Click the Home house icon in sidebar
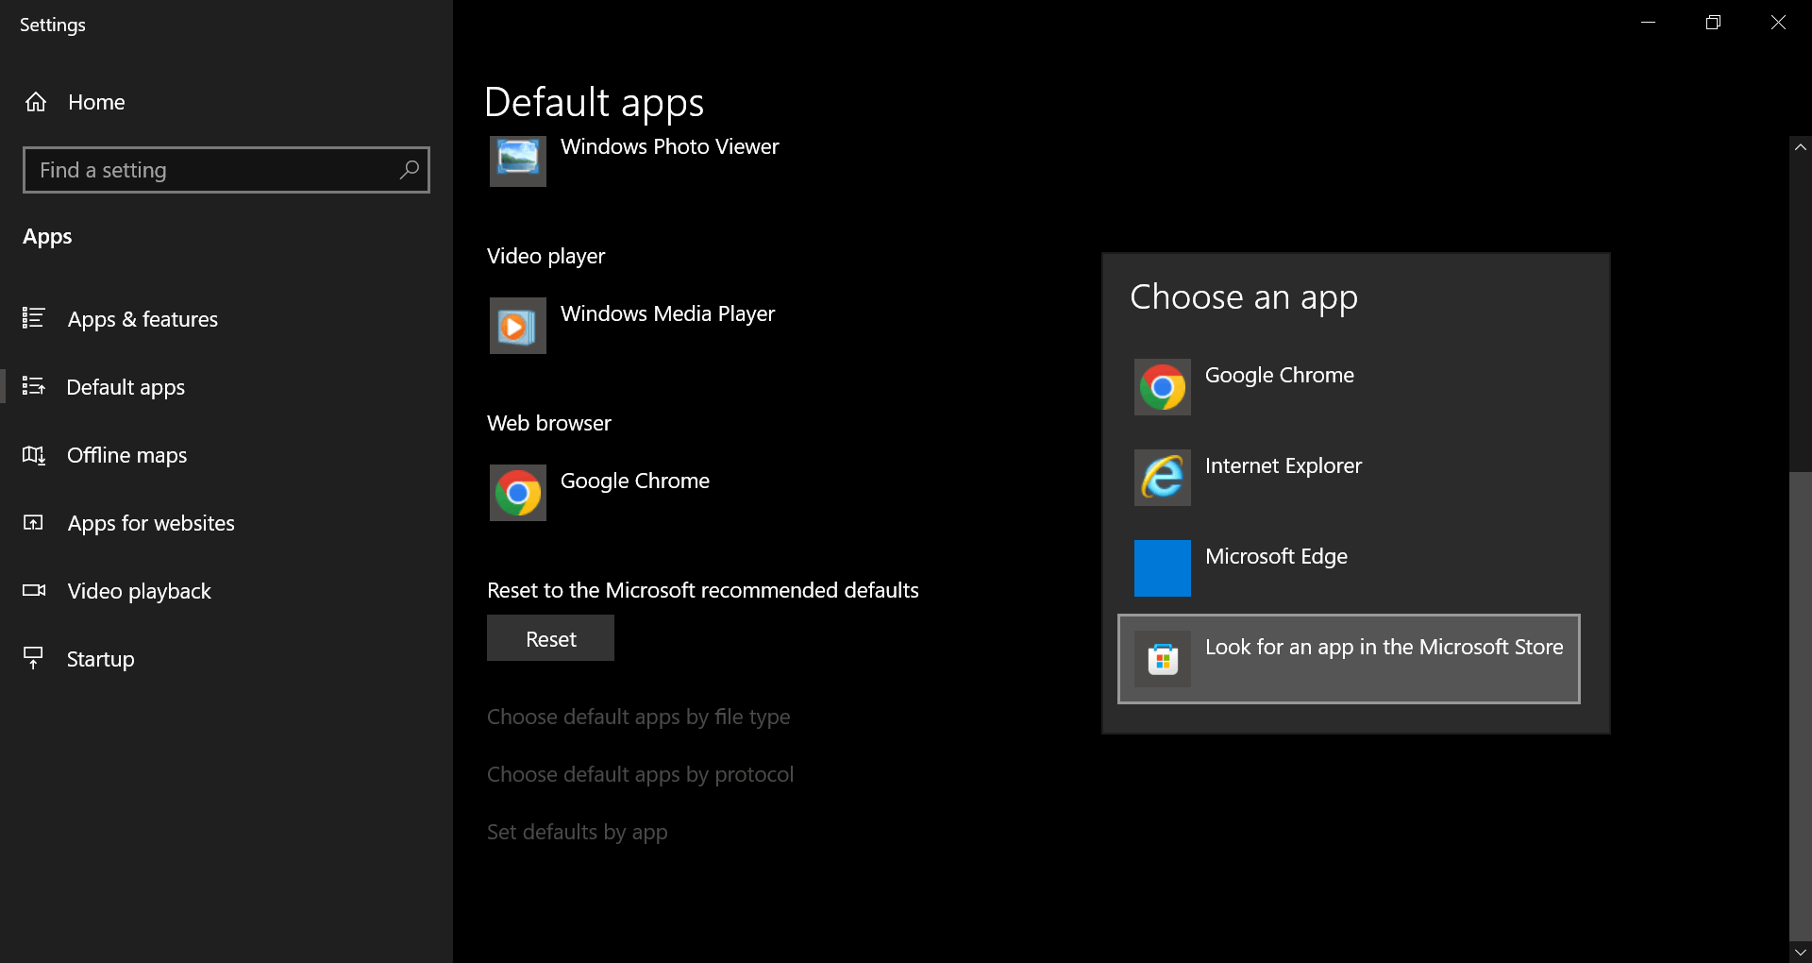Image resolution: width=1812 pixels, height=963 pixels. 36,102
